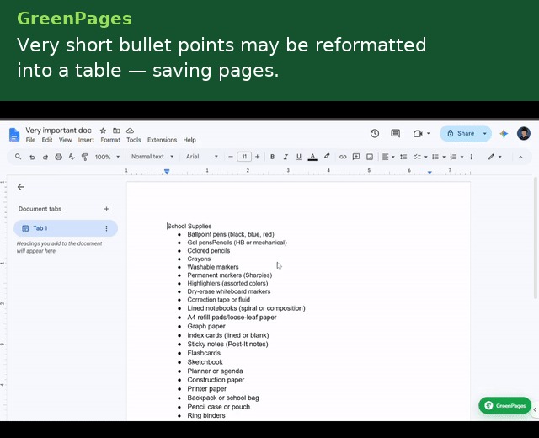This screenshot has height=438, width=539.
Task: Open the highlight color picker
Action: click(327, 157)
